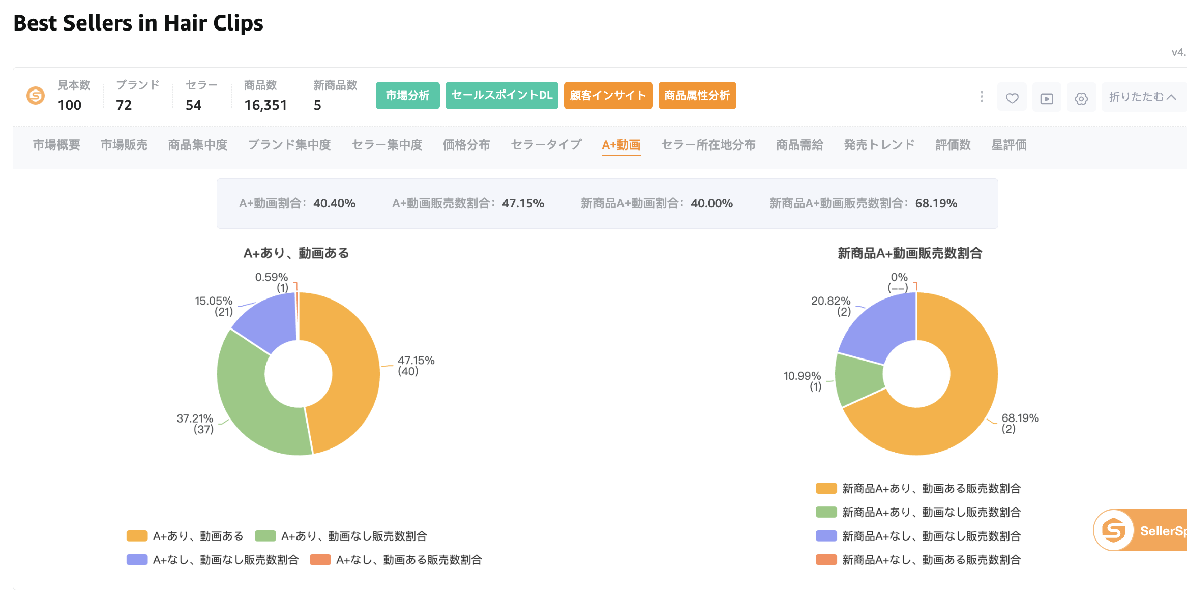Collapse panel with 折りたたむ chevron
This screenshot has height=599, width=1187.
coord(1142,97)
